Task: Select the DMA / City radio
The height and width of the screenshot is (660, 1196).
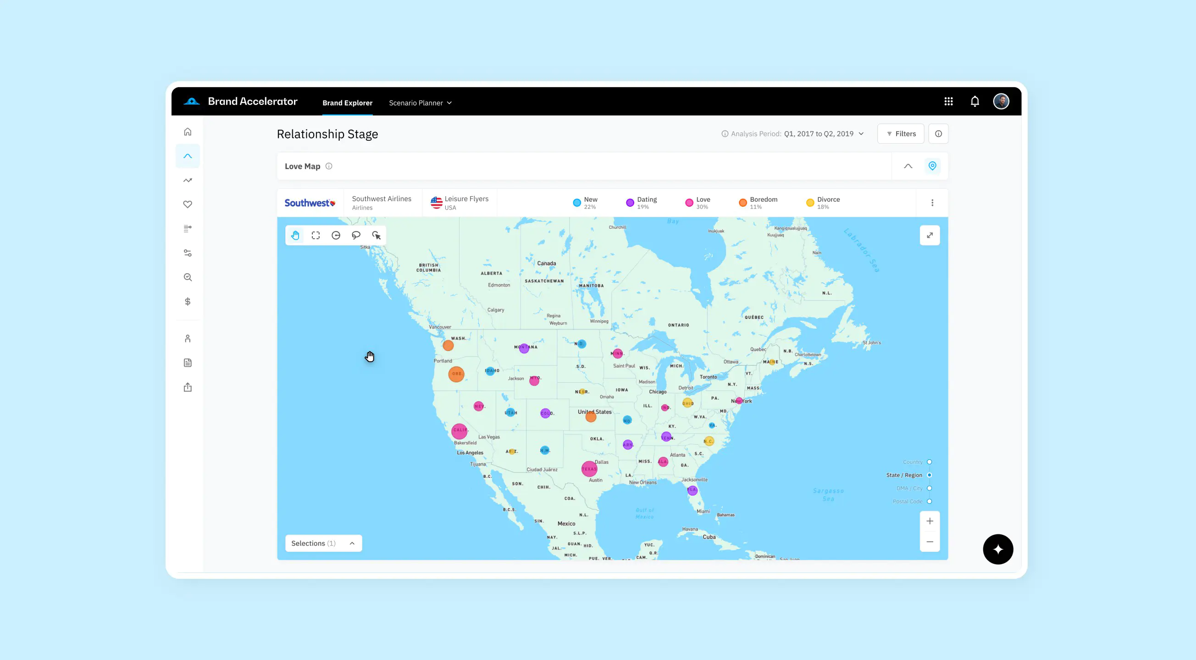Action: (930, 488)
